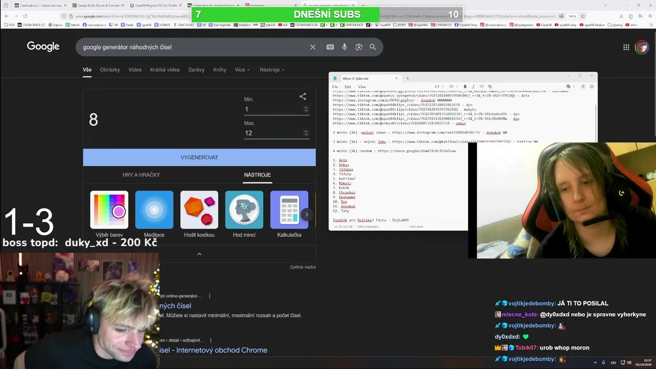The height and width of the screenshot is (369, 656).
Task: Adjust the Min. value stepper
Action: (x=306, y=109)
